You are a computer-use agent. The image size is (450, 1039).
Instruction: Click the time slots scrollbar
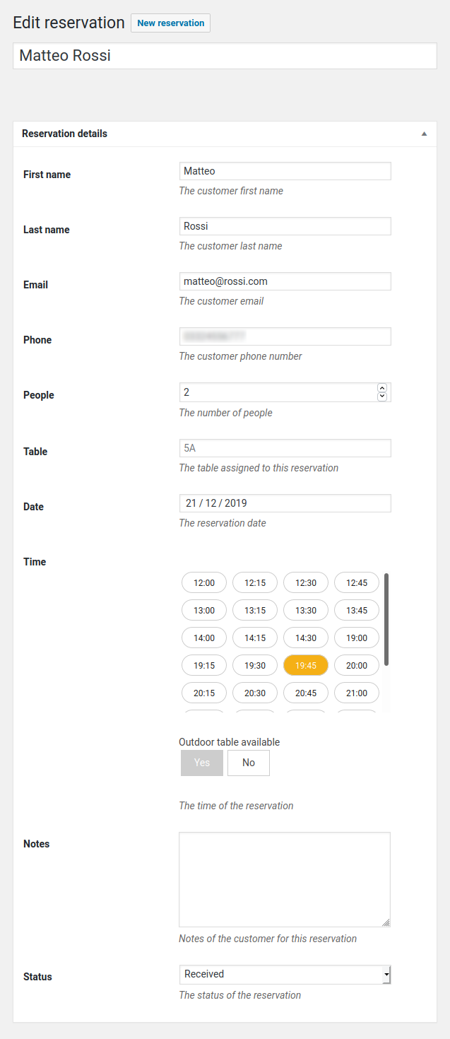coord(386,619)
